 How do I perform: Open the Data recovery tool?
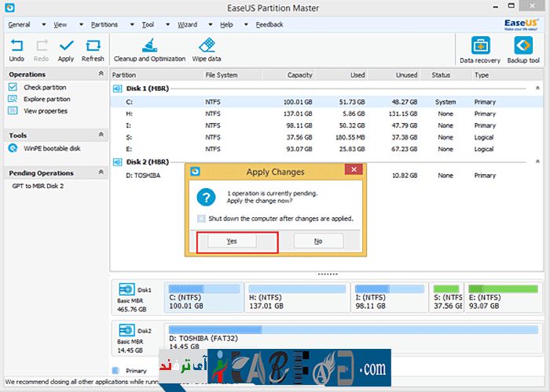tap(479, 46)
